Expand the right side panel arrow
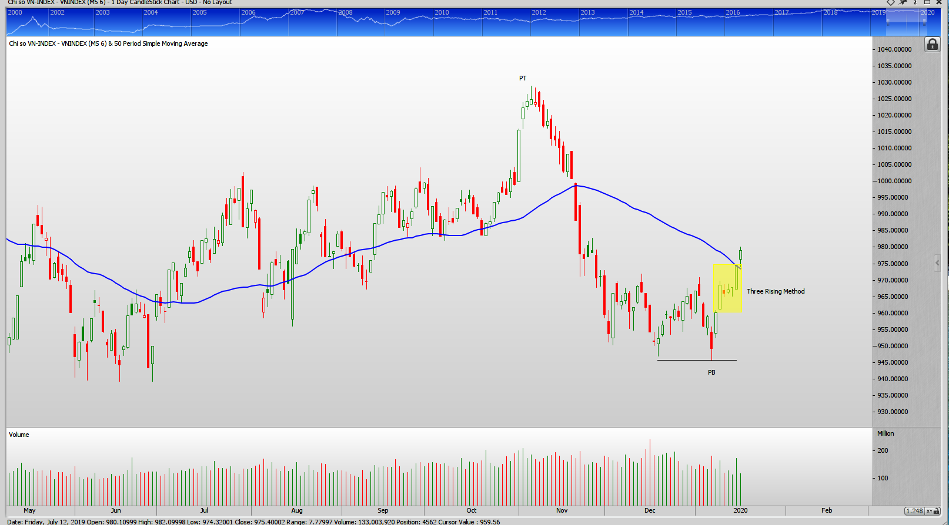Viewport: 949px width, 525px height. click(937, 263)
